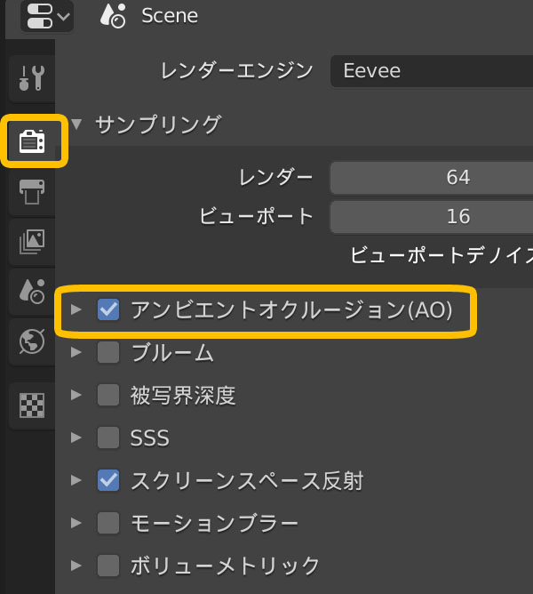Disable the アンビエントオクルージョン(AO) checkbox

108,309
